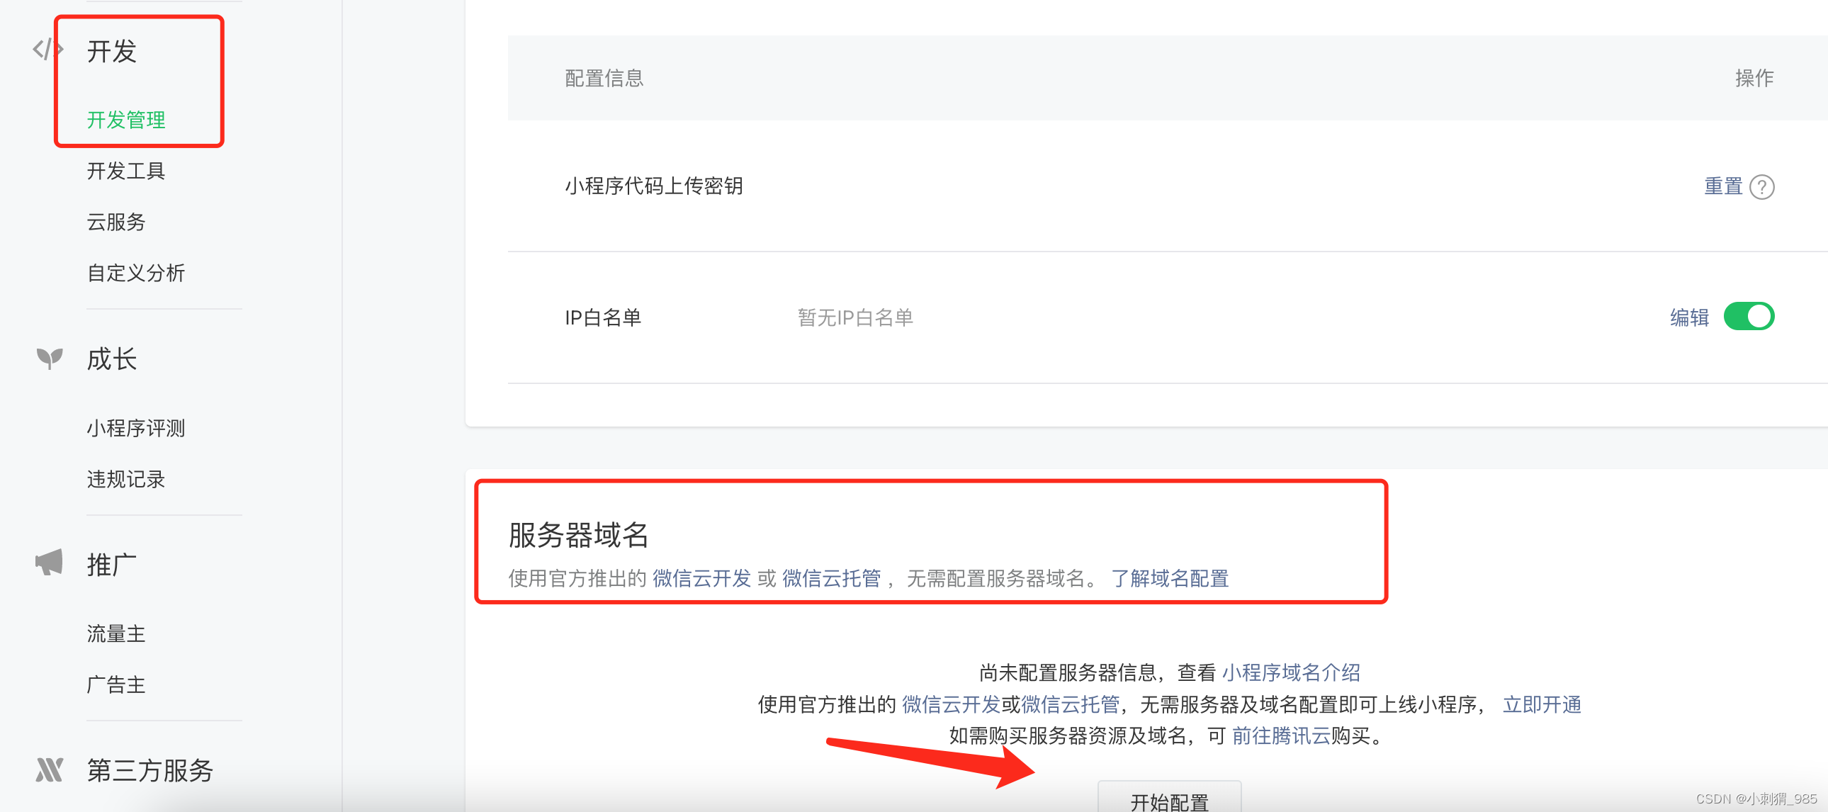1828x812 pixels.
Task: Click the question mark help icon beside 重置
Action: (x=1761, y=187)
